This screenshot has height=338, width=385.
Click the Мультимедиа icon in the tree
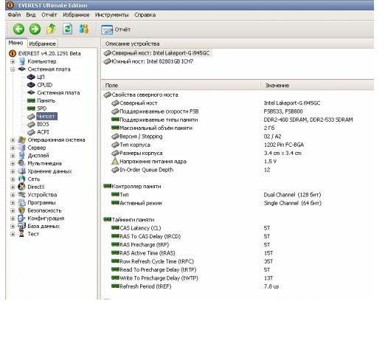pyautogui.click(x=22, y=163)
